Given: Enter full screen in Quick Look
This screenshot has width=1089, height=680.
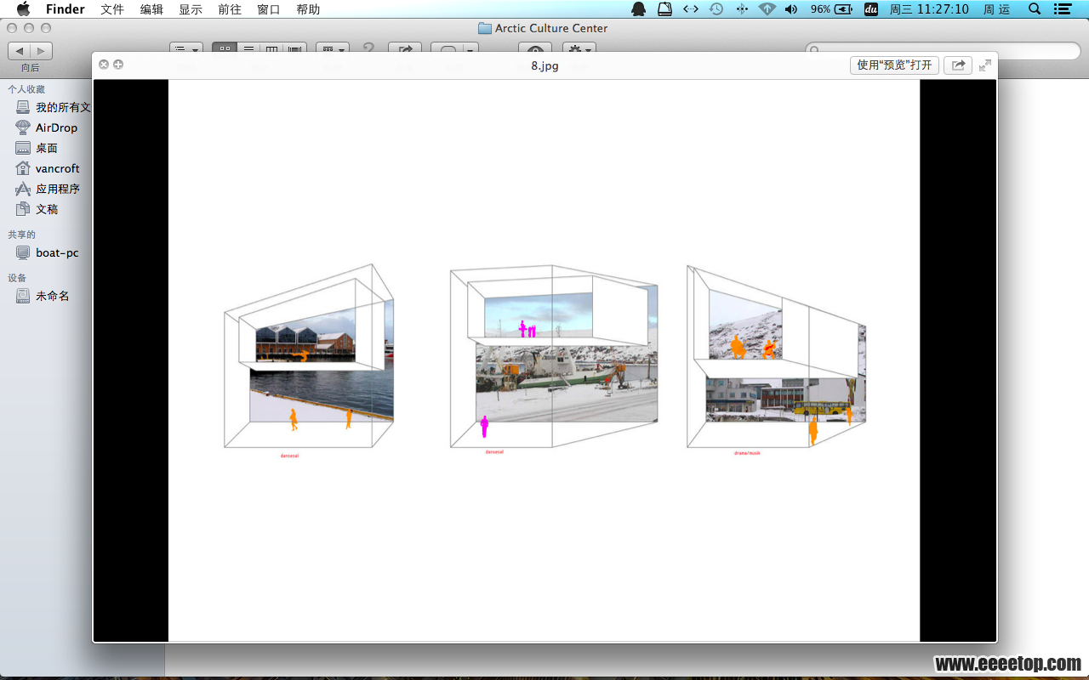Looking at the screenshot, I should [985, 65].
